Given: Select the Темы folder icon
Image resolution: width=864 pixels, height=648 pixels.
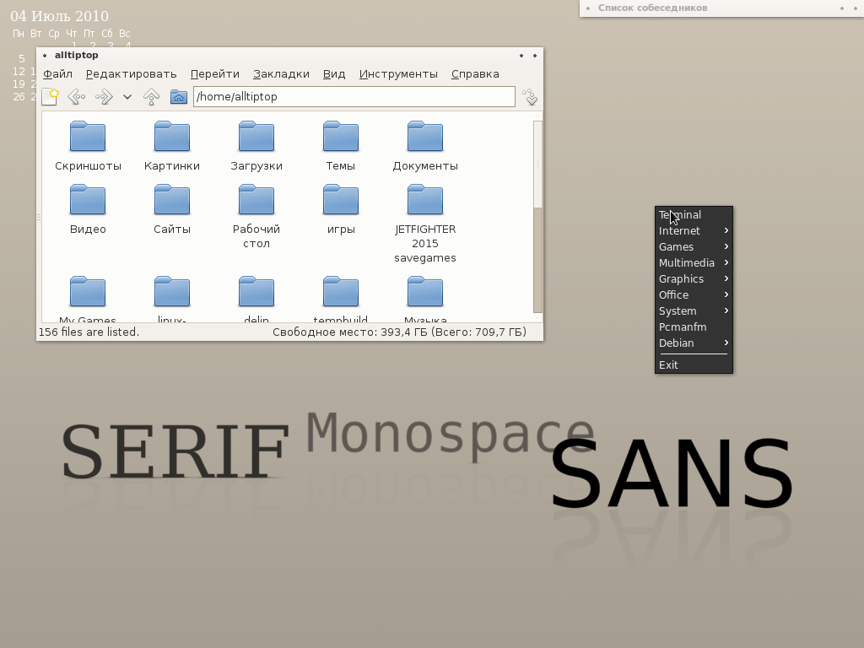Looking at the screenshot, I should pyautogui.click(x=341, y=136).
